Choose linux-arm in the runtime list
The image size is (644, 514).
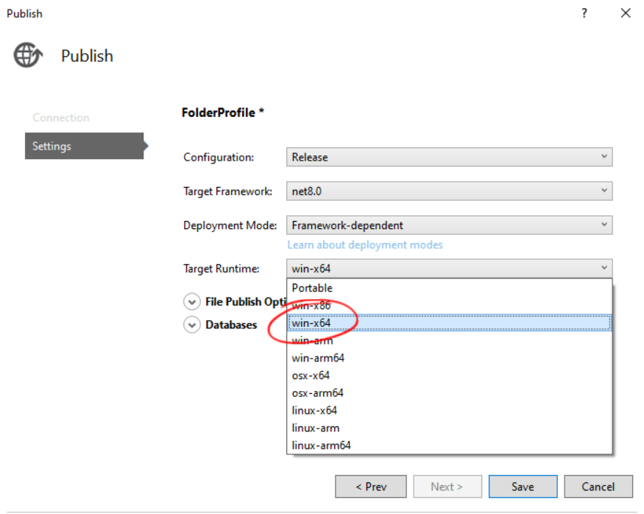(x=449, y=428)
